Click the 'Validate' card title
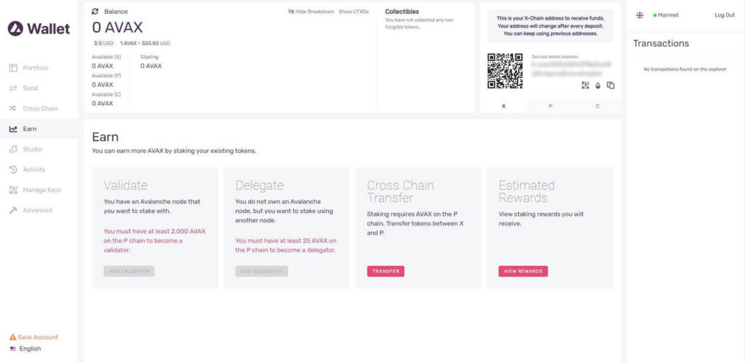745x362 pixels. click(125, 185)
